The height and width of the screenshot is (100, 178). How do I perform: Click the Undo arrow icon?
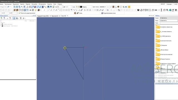[8, 7]
